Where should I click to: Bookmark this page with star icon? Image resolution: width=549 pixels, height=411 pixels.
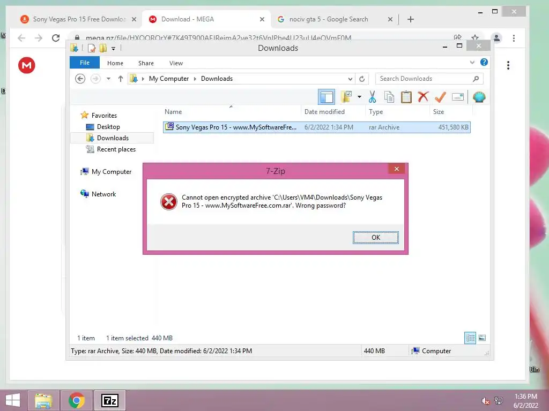tap(475, 37)
